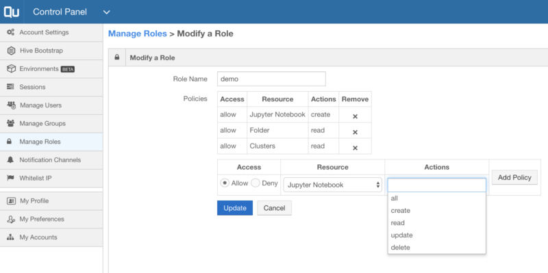548x273 pixels.
Task: Expand the Control Panel dropdown chevron
Action: coord(107,12)
